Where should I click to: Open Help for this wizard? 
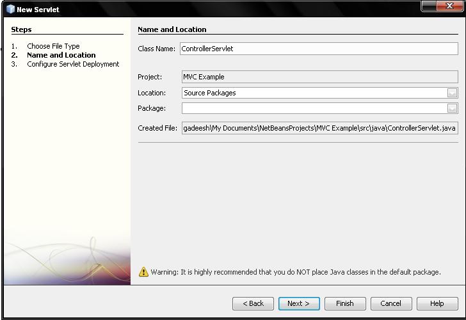point(437,303)
